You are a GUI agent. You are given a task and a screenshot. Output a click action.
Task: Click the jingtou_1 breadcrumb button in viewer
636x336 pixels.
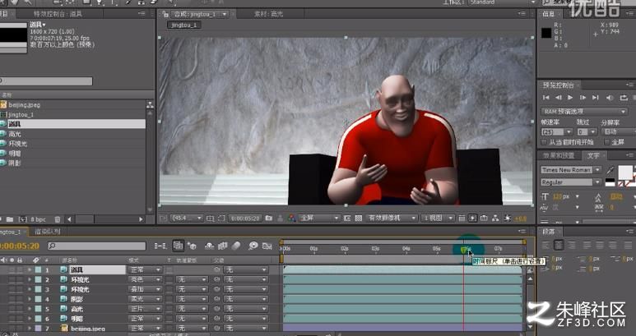pos(184,25)
